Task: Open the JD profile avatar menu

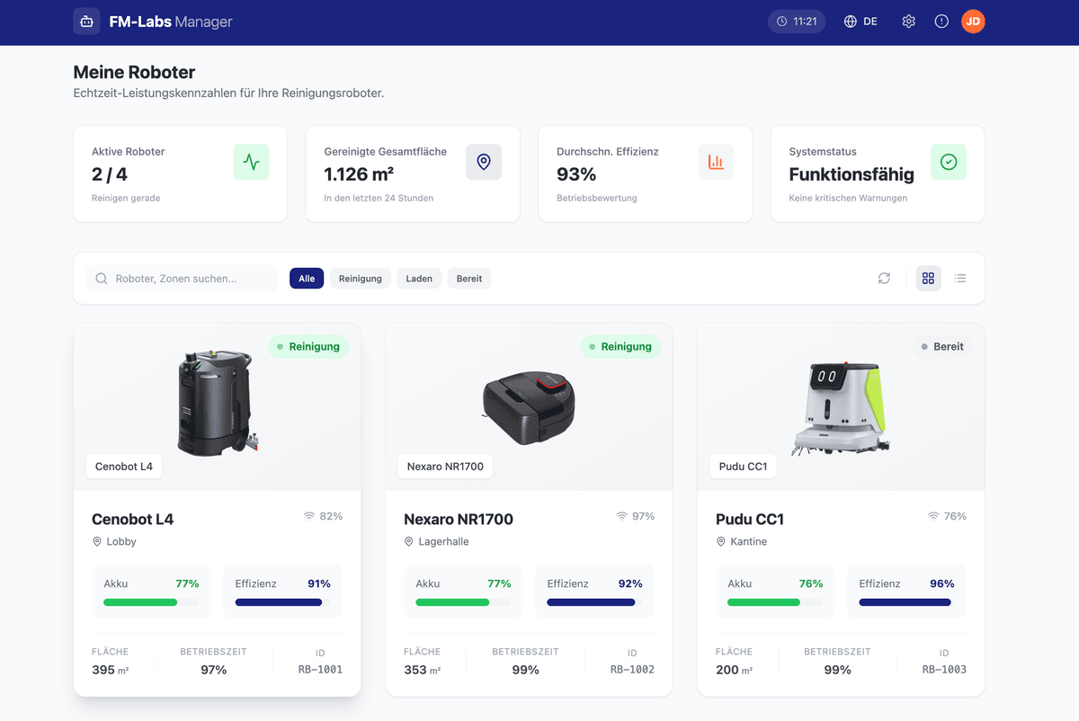Action: (973, 21)
